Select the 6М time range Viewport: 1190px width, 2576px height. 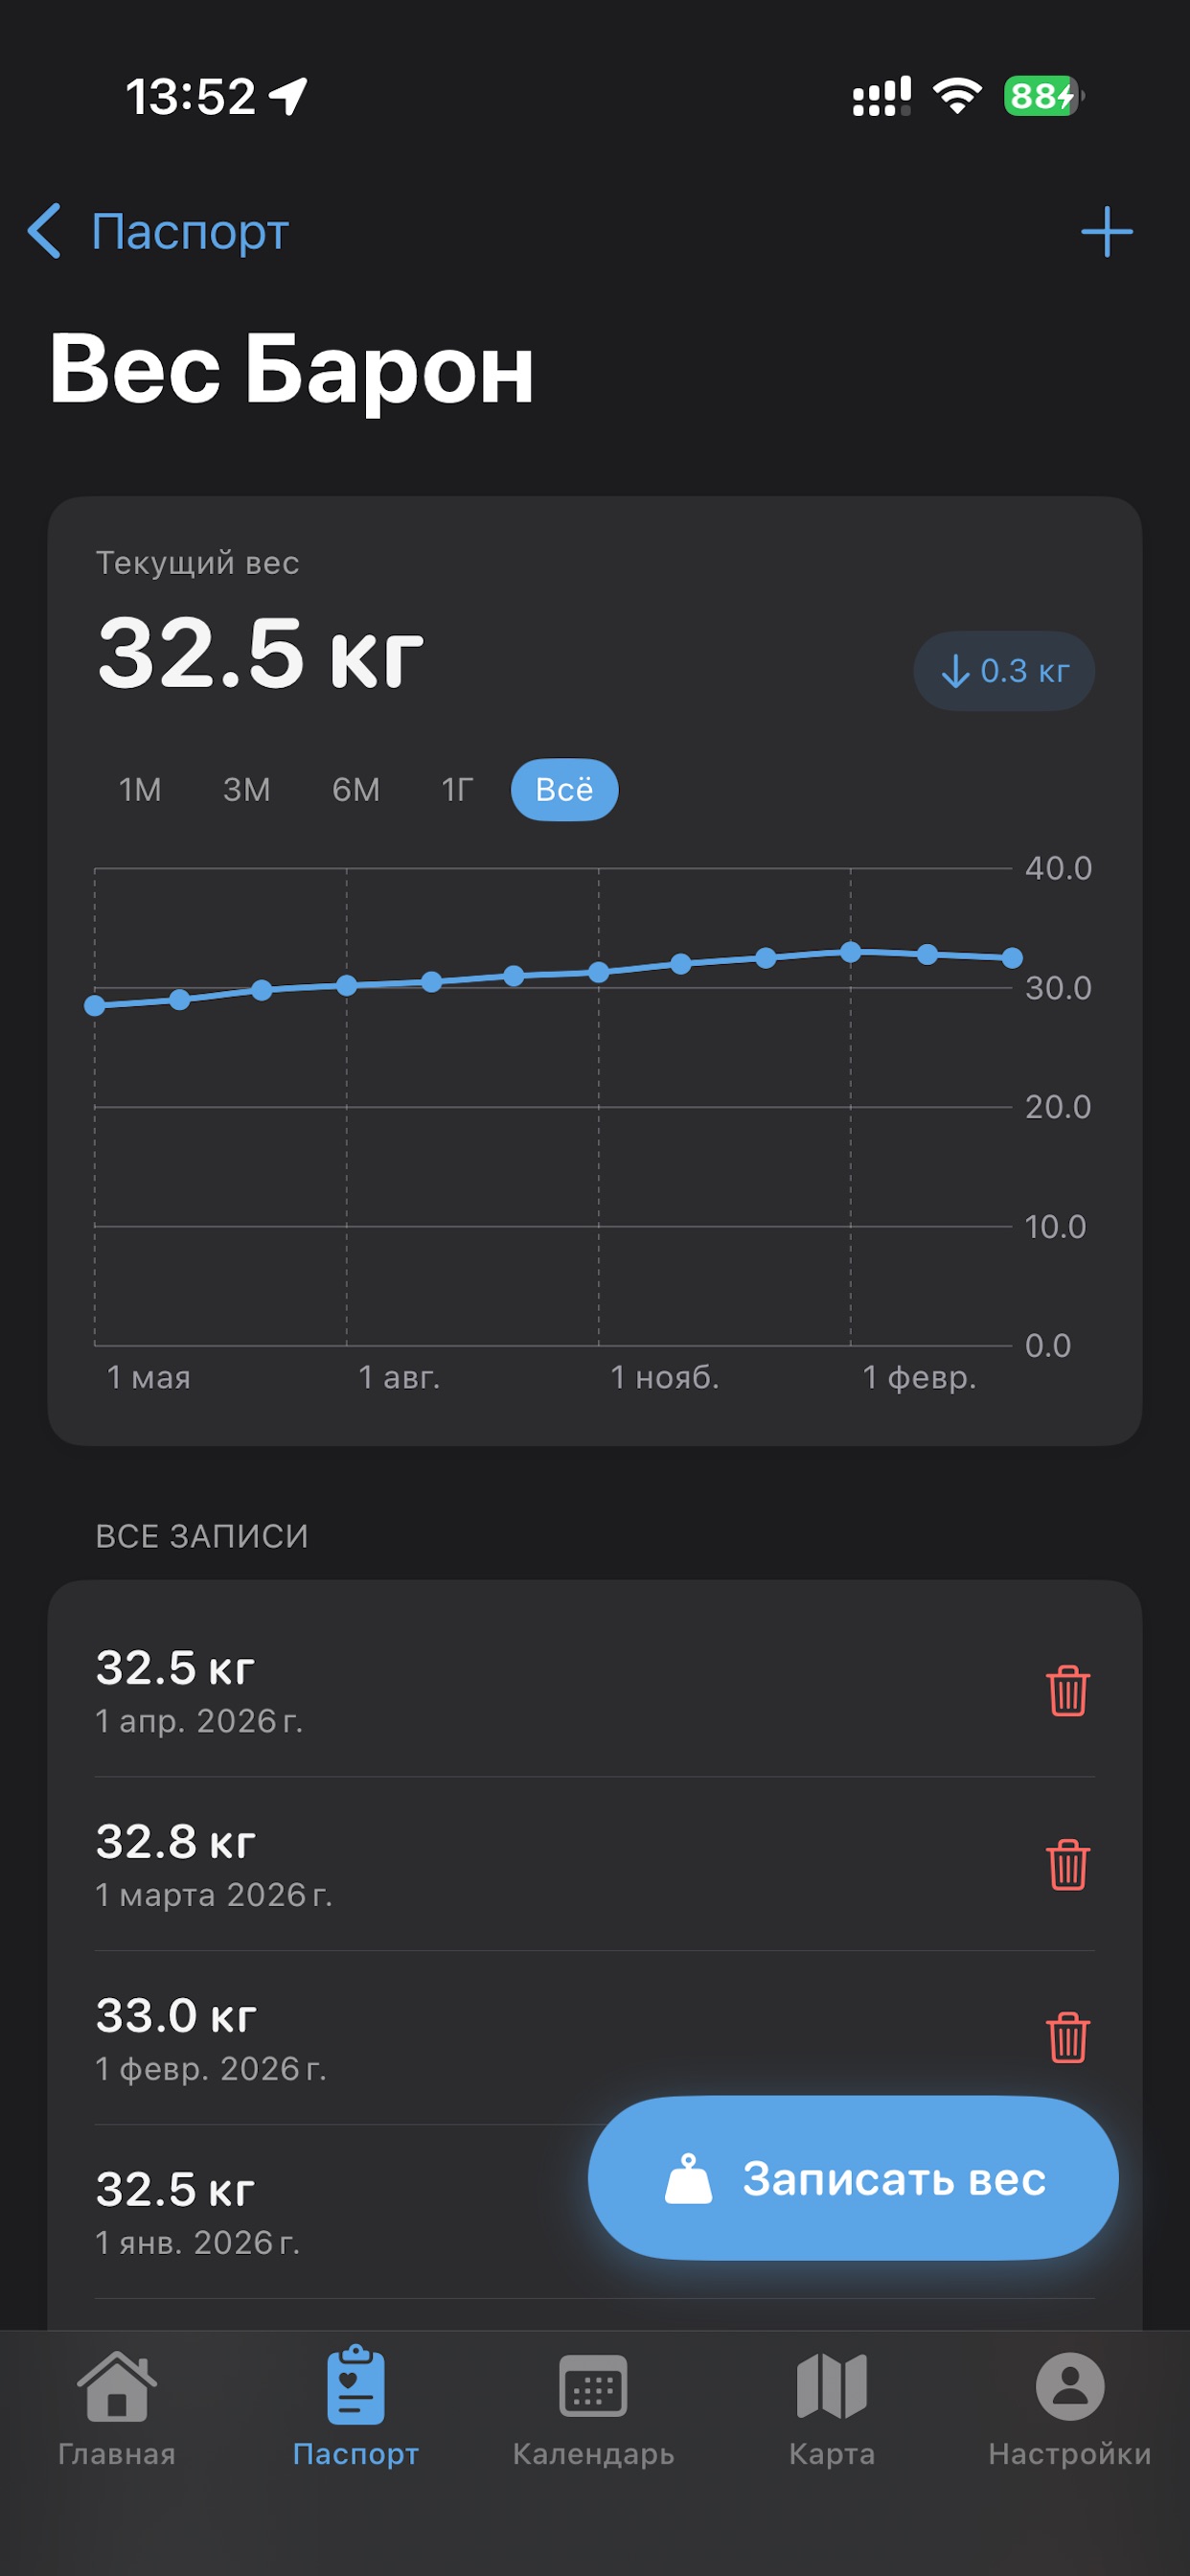(x=356, y=790)
